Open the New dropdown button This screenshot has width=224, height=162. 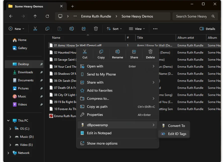16,29
